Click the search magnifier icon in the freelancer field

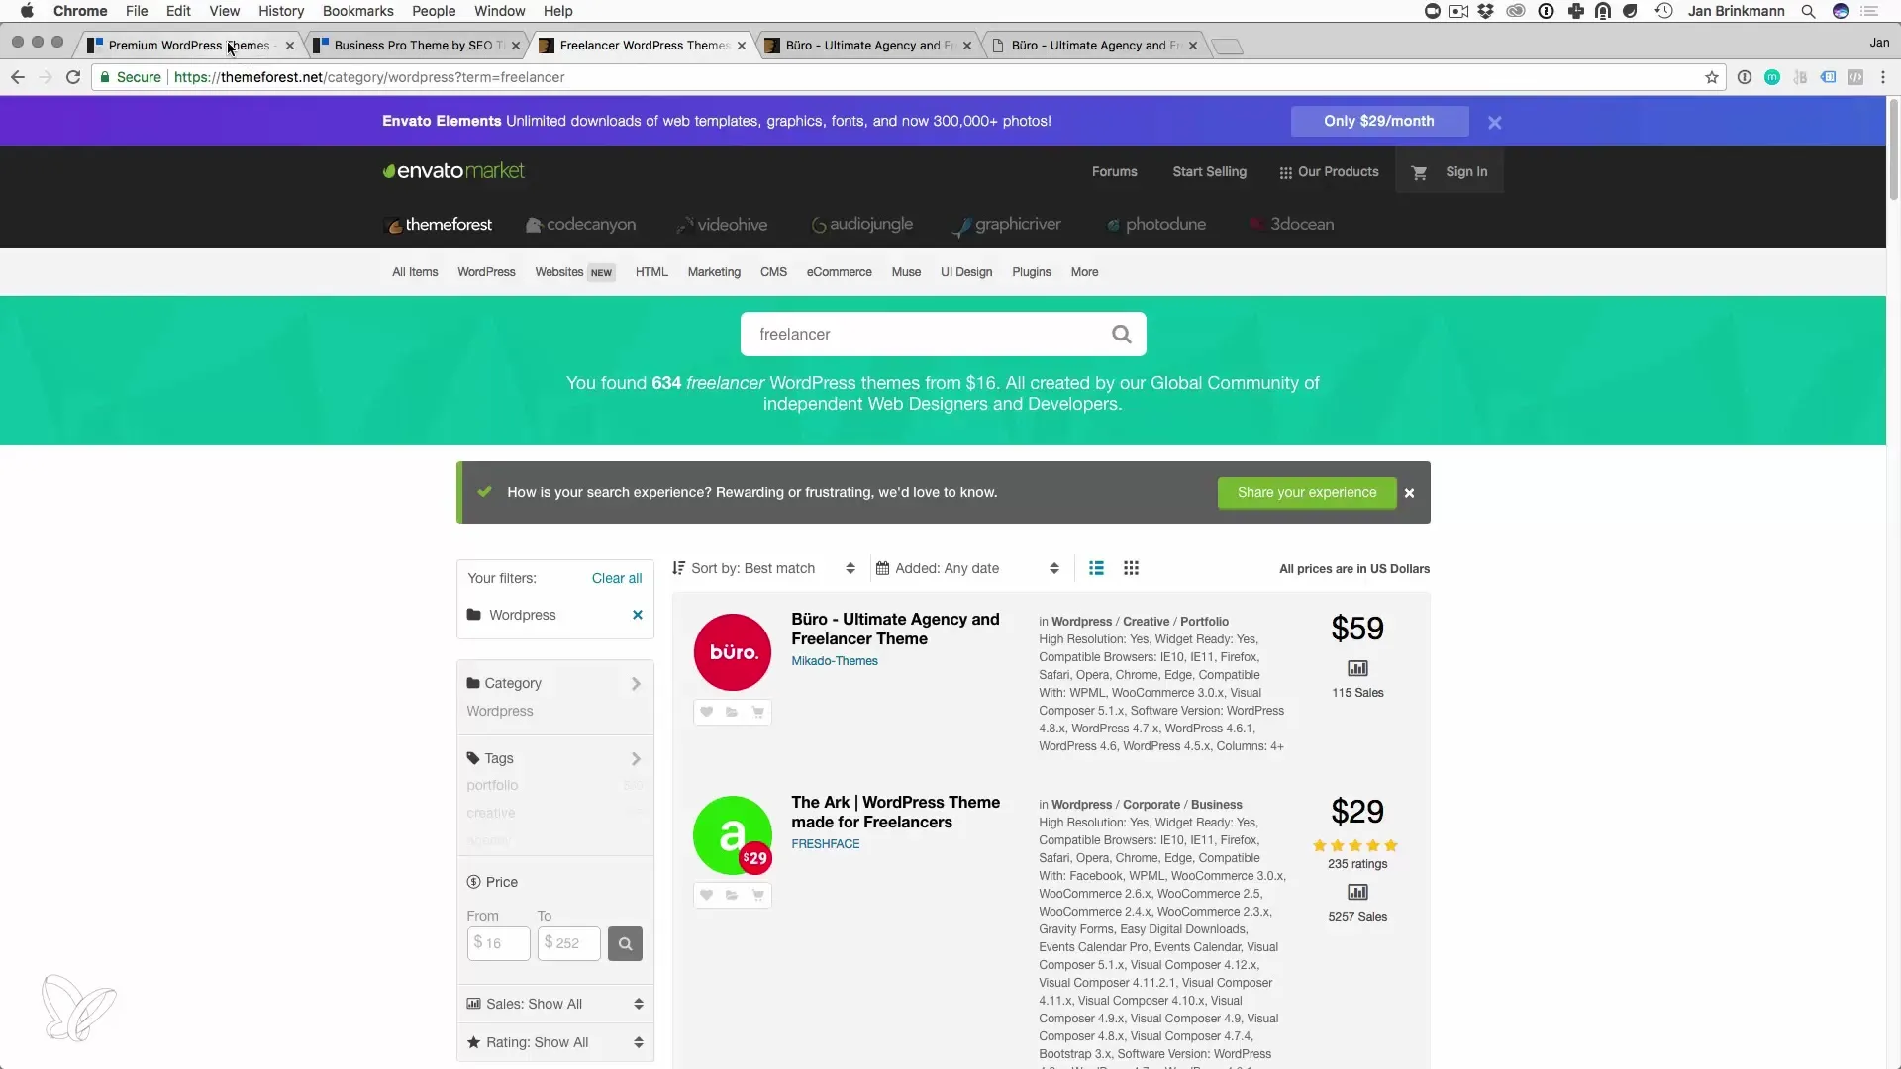tap(1121, 335)
